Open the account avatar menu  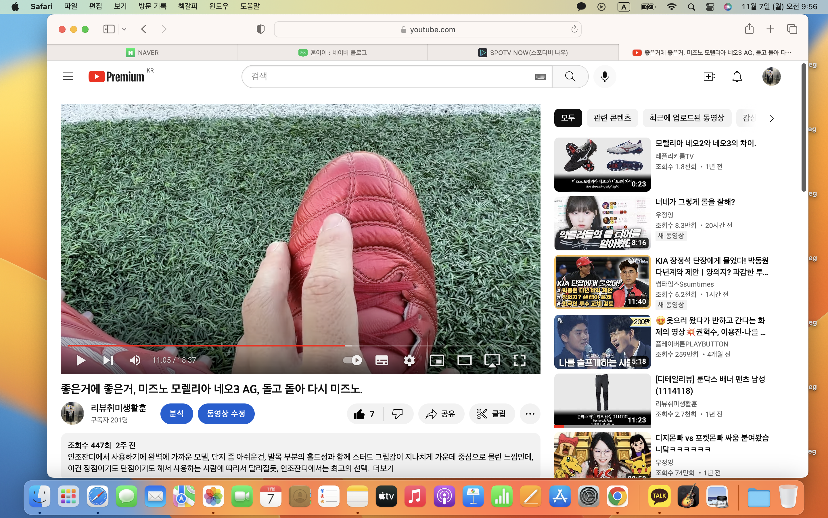[771, 76]
